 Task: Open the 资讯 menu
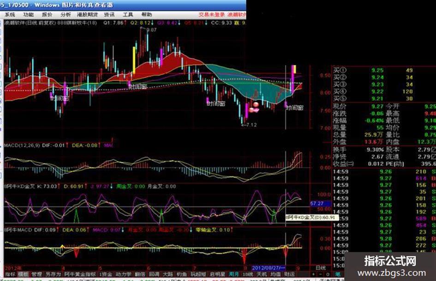click(109, 14)
